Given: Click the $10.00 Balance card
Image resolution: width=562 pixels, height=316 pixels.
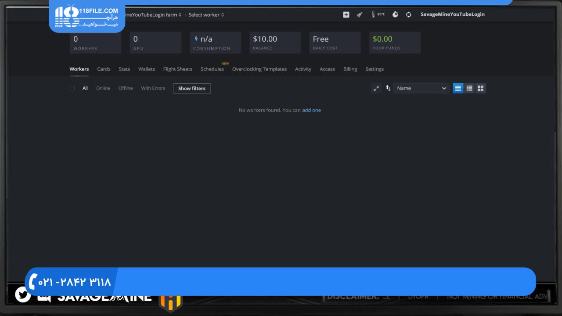Looking at the screenshot, I should pos(275,43).
